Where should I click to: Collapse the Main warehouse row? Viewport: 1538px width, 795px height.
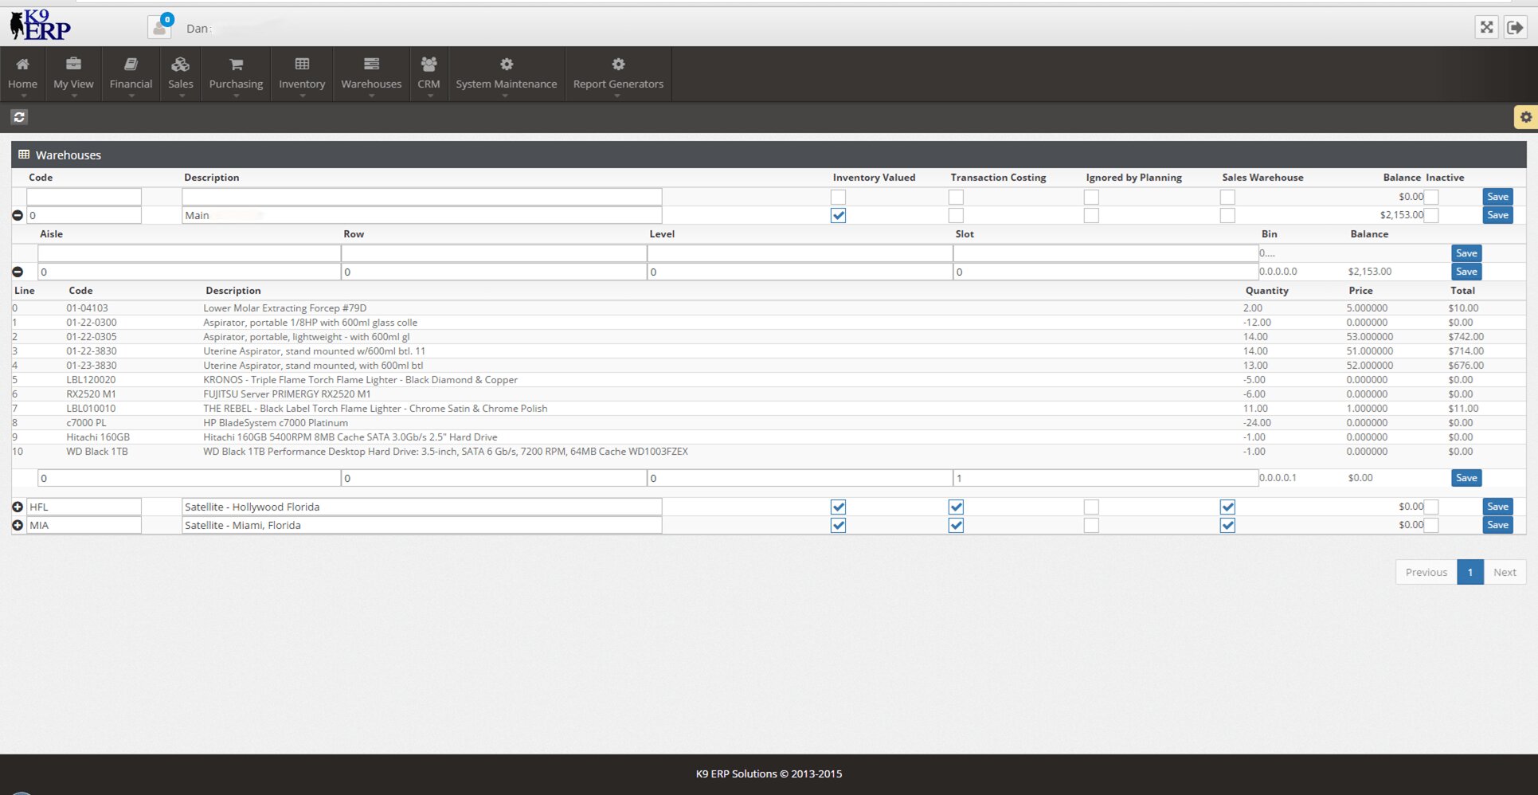point(18,215)
